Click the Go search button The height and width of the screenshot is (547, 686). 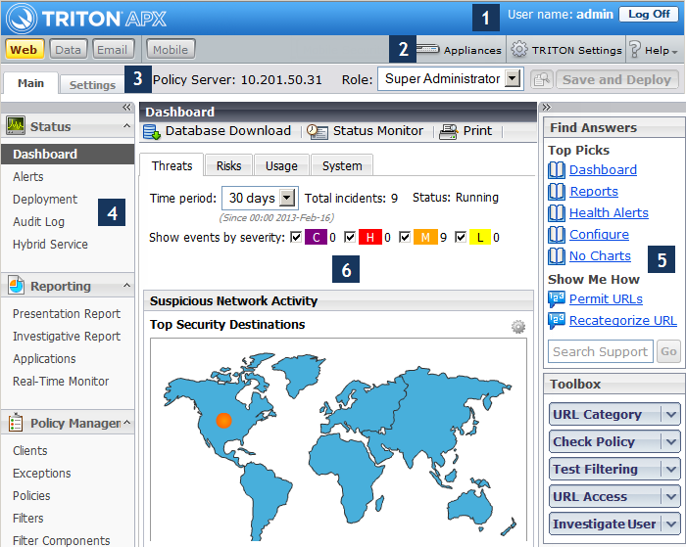tap(668, 351)
